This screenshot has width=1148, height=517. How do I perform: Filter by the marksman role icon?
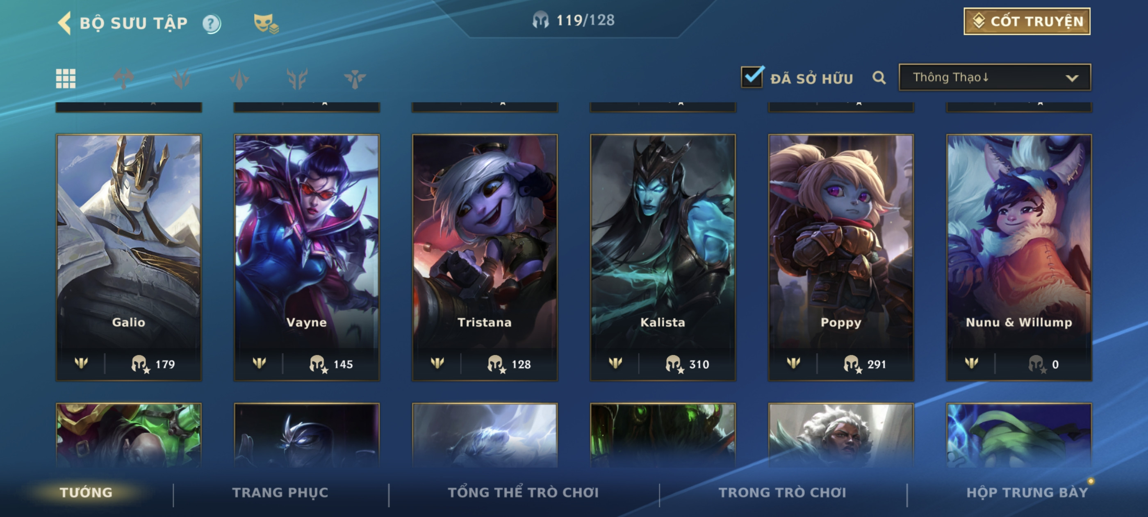pos(297,78)
